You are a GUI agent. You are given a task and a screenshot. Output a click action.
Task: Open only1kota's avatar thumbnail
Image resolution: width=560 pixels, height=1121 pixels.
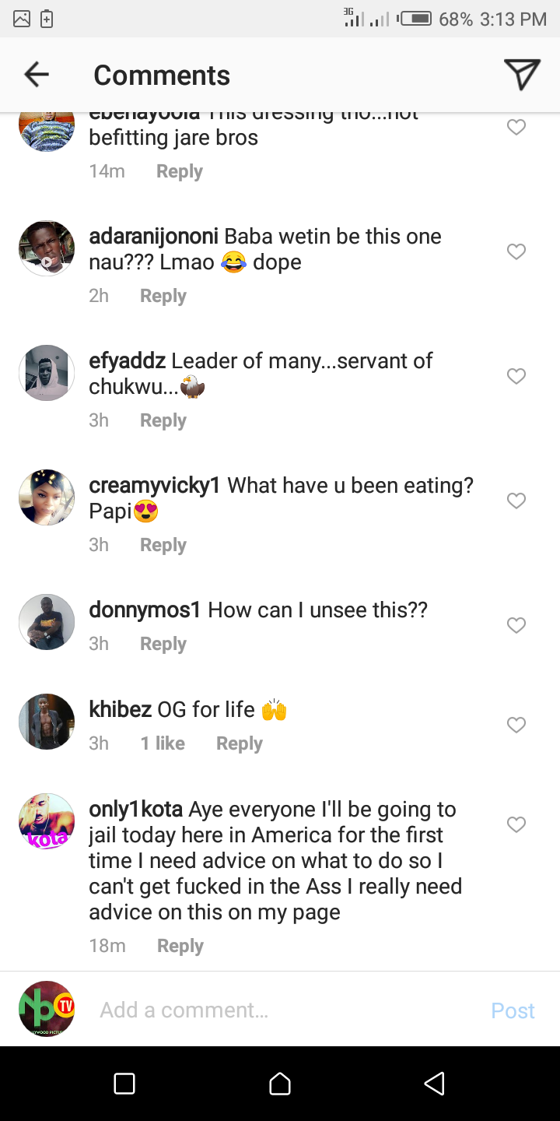[x=47, y=821]
